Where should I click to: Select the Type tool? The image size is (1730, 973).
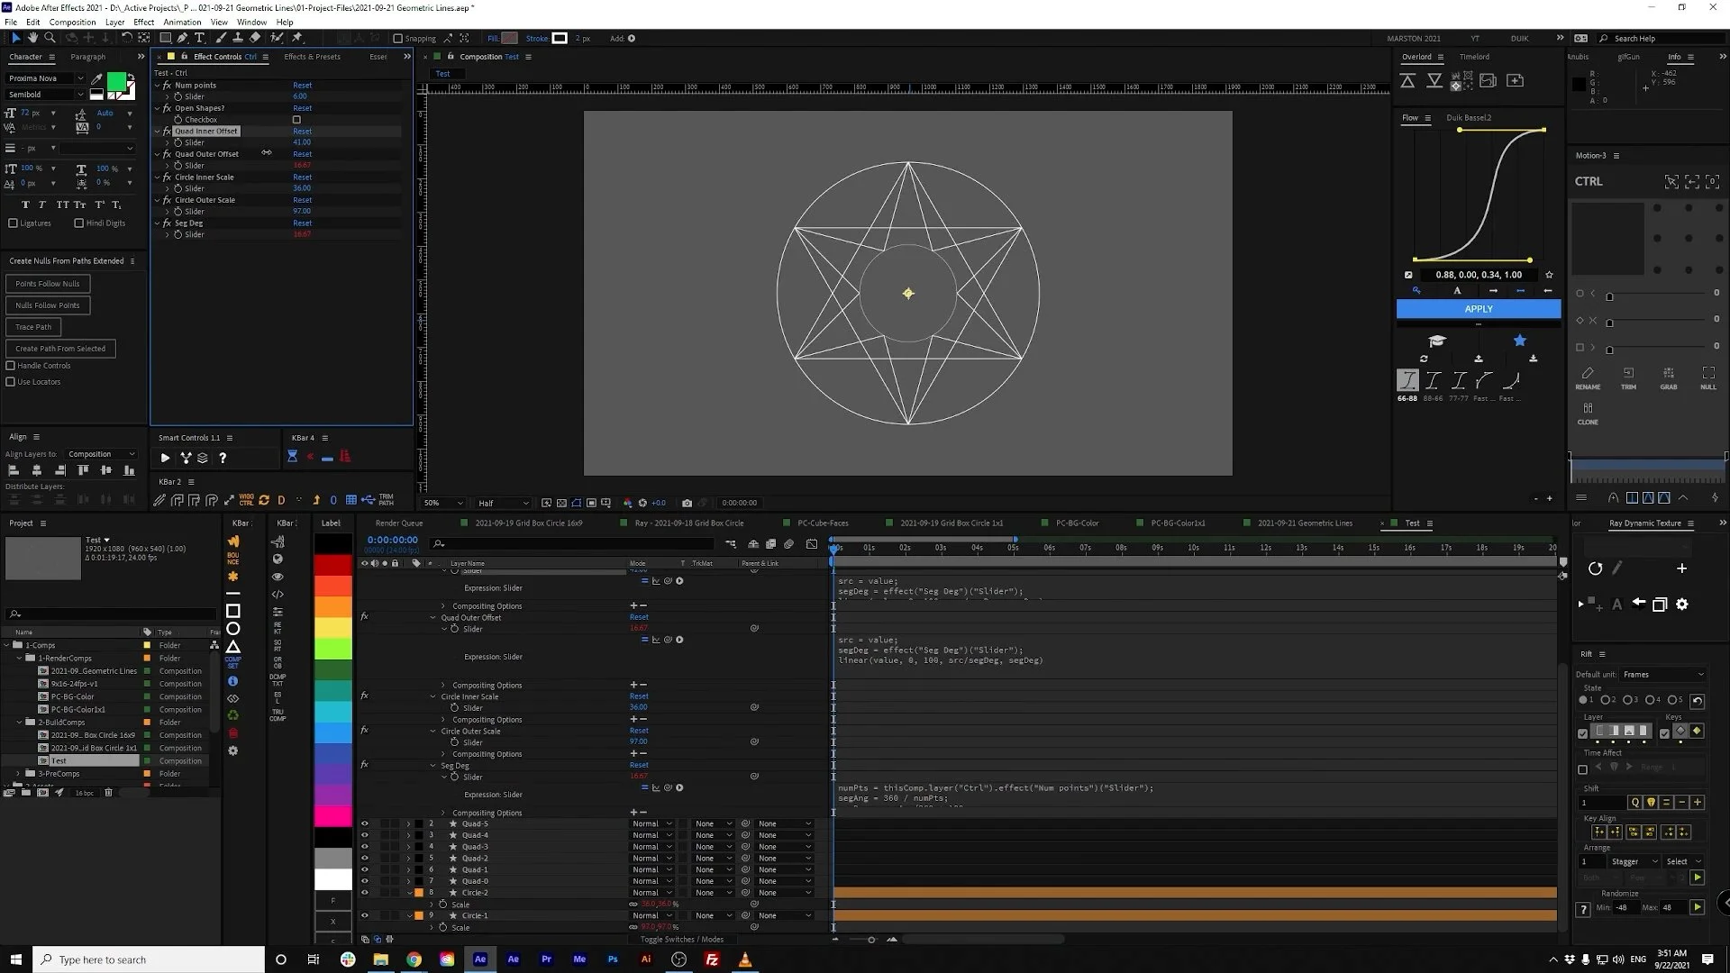199,38
